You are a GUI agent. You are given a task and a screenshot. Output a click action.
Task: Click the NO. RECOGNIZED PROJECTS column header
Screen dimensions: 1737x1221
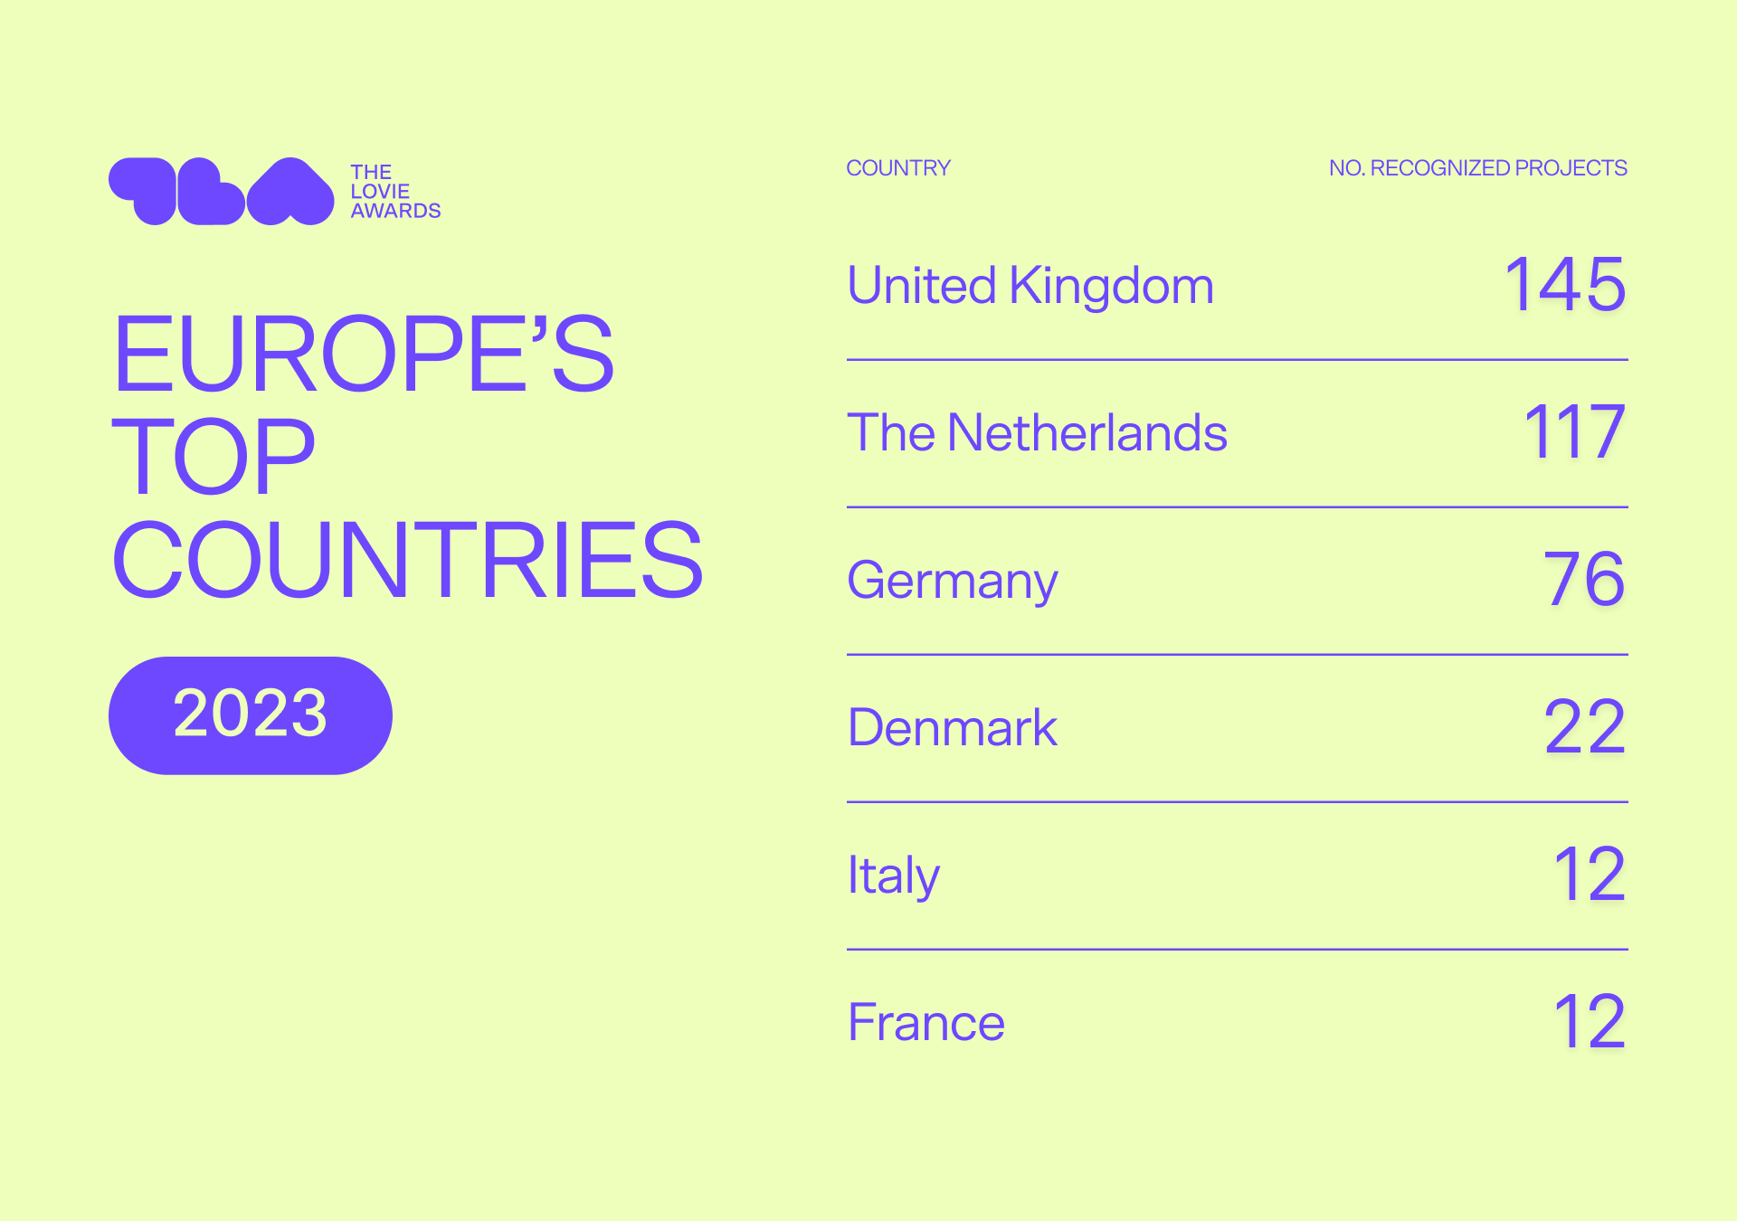click(x=1478, y=168)
